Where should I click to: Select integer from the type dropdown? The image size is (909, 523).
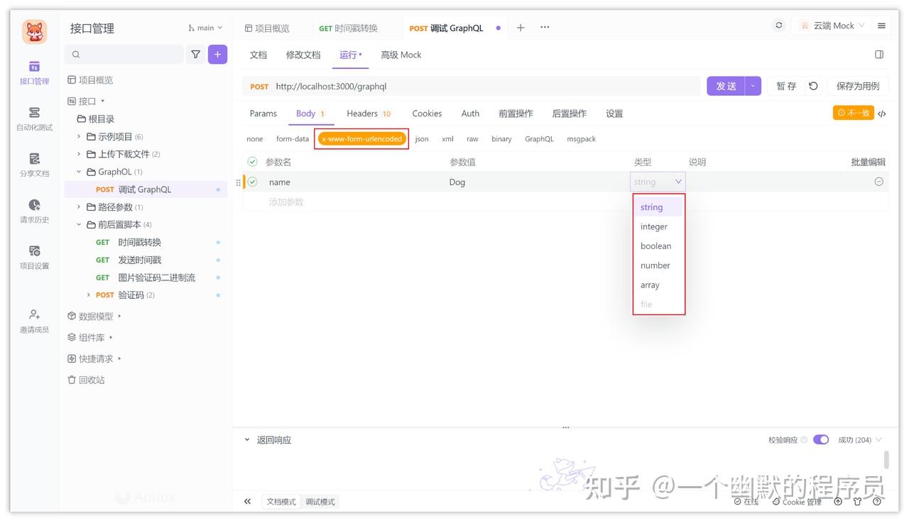click(x=653, y=226)
